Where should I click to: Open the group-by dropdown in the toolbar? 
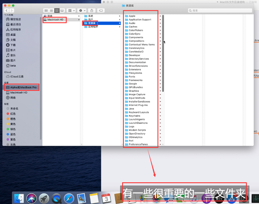(x=71, y=10)
